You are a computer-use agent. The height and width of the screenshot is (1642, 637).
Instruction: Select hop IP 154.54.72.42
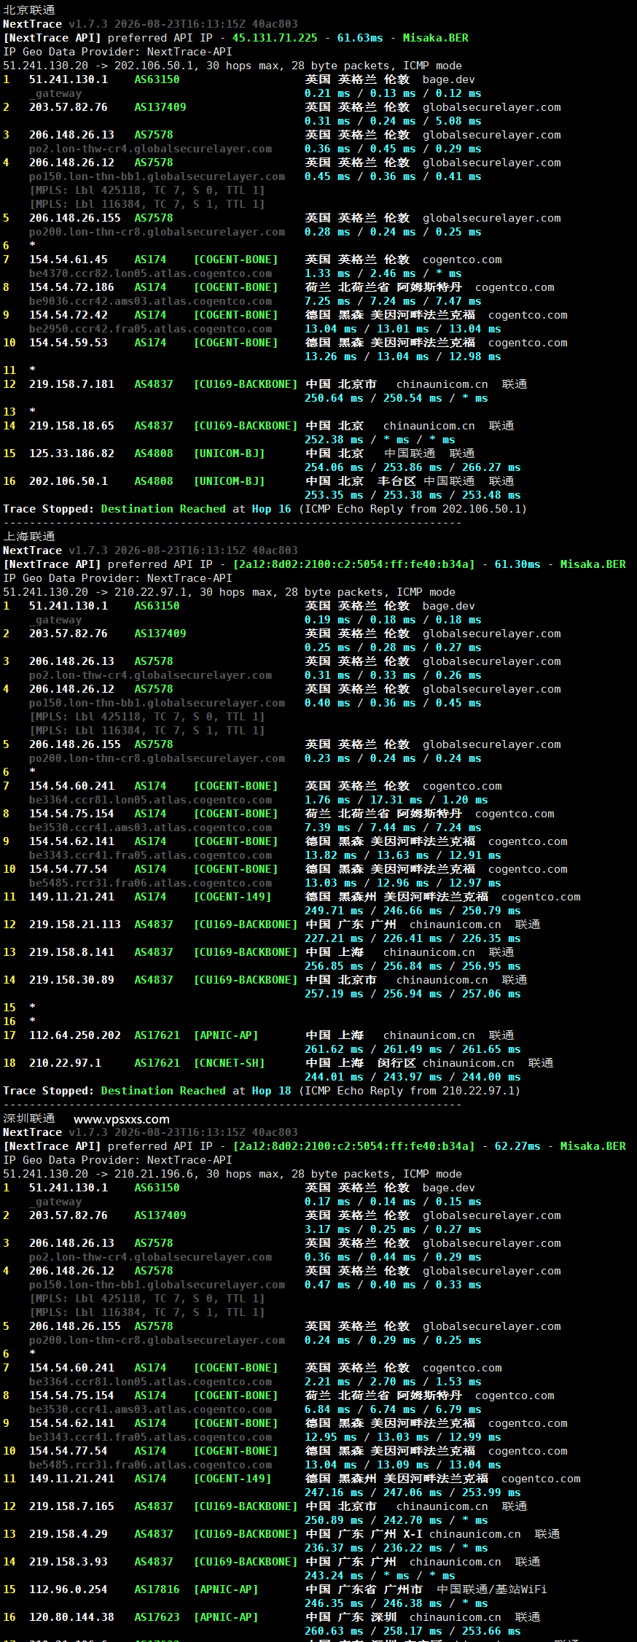69,315
